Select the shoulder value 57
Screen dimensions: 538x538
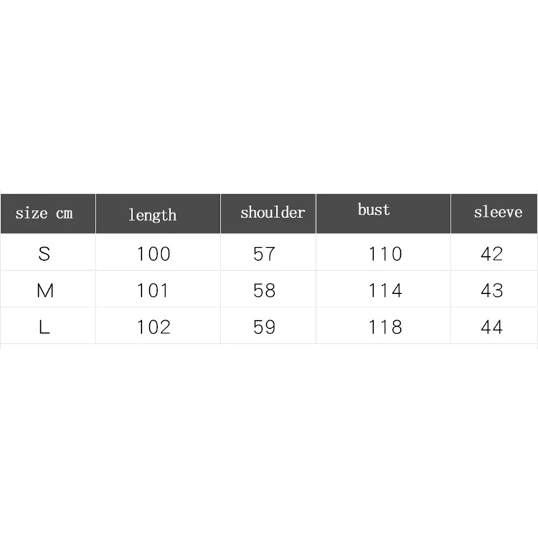tap(264, 254)
